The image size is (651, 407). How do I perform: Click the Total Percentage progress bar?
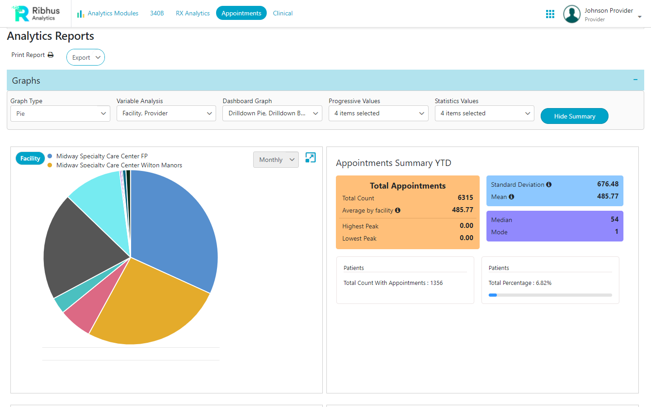(x=550, y=295)
